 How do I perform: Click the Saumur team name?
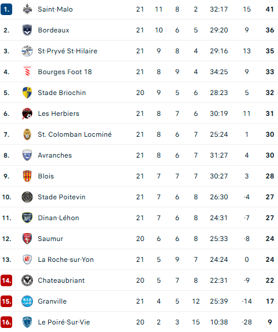(x=50, y=239)
